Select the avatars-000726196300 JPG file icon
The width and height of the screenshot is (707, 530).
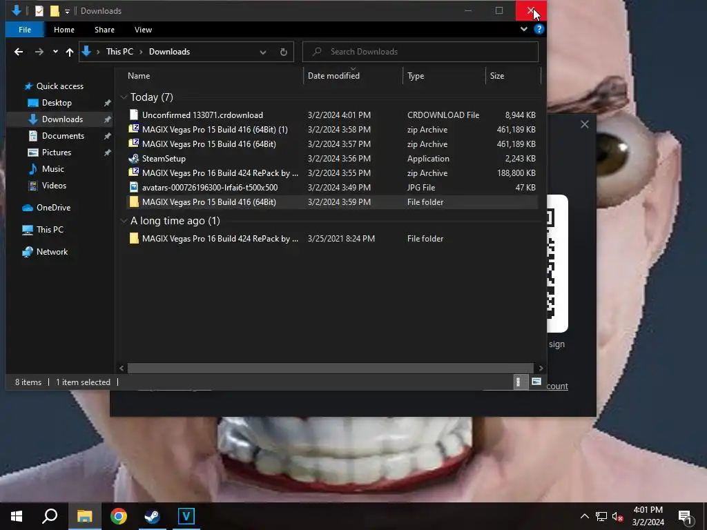[x=133, y=188]
